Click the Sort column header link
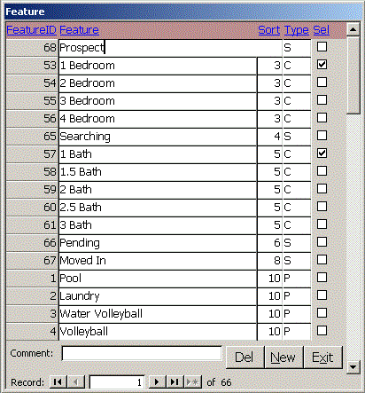Viewport: 365px width, 393px height. coord(269,30)
